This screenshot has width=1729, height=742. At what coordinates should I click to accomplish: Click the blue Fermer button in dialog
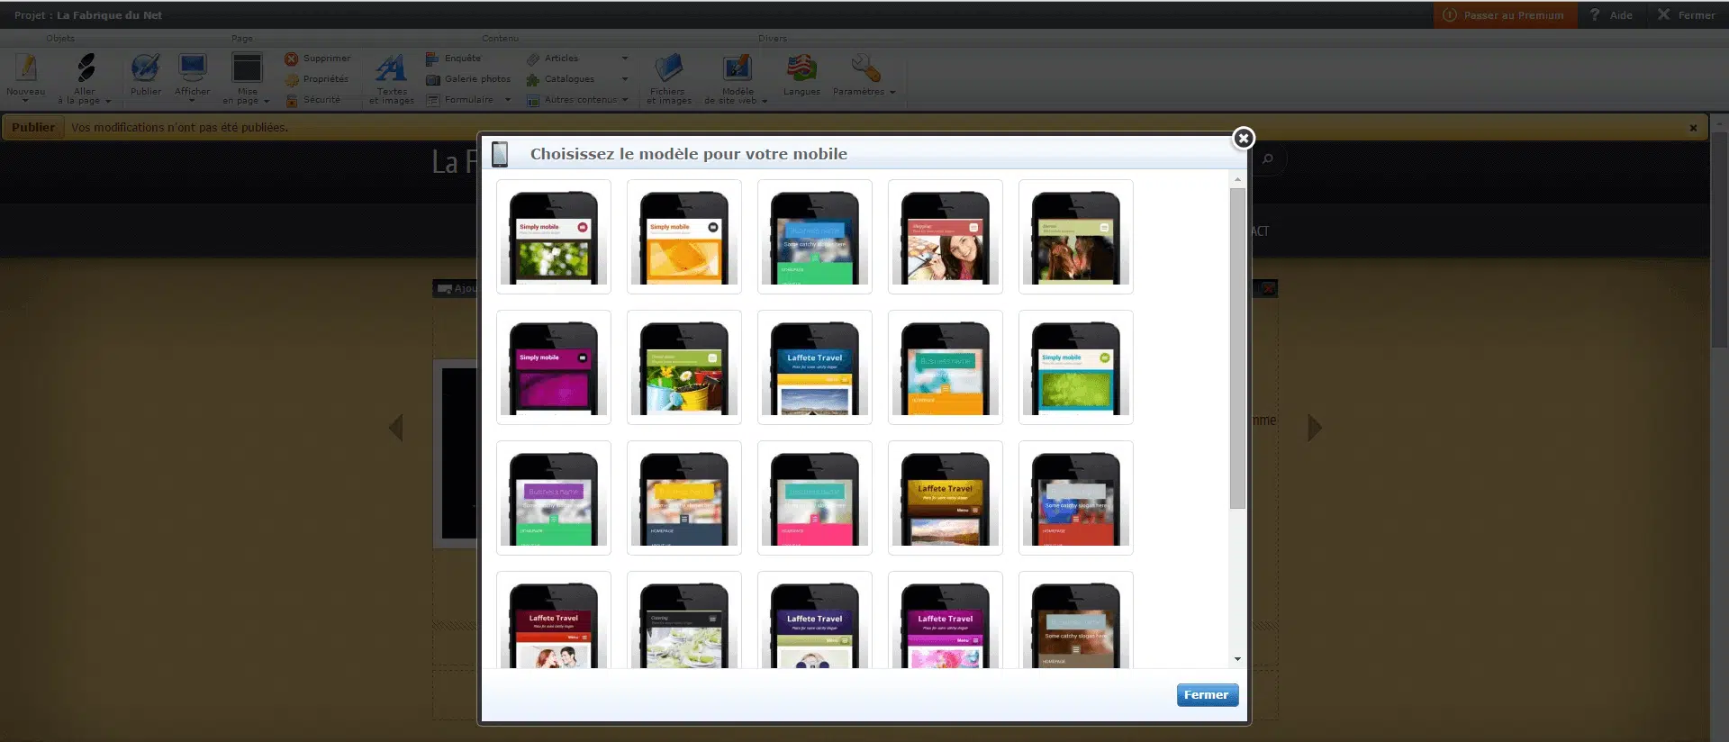[1207, 695]
